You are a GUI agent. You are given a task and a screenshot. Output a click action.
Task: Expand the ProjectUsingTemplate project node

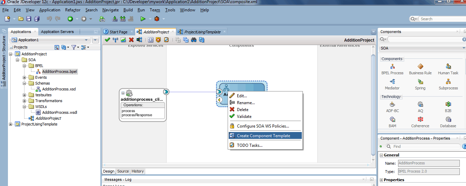(11, 124)
